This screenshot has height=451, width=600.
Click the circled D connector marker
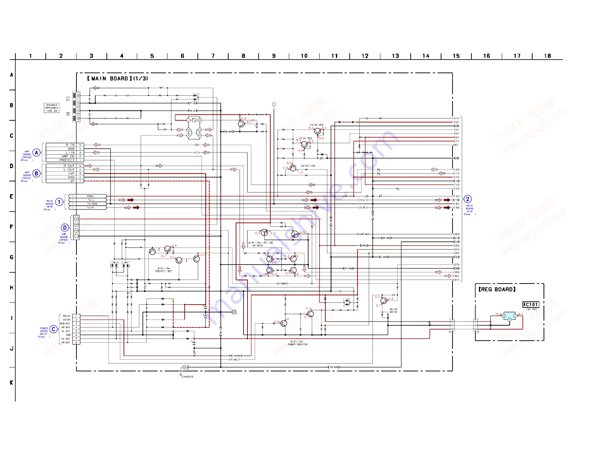(x=65, y=227)
